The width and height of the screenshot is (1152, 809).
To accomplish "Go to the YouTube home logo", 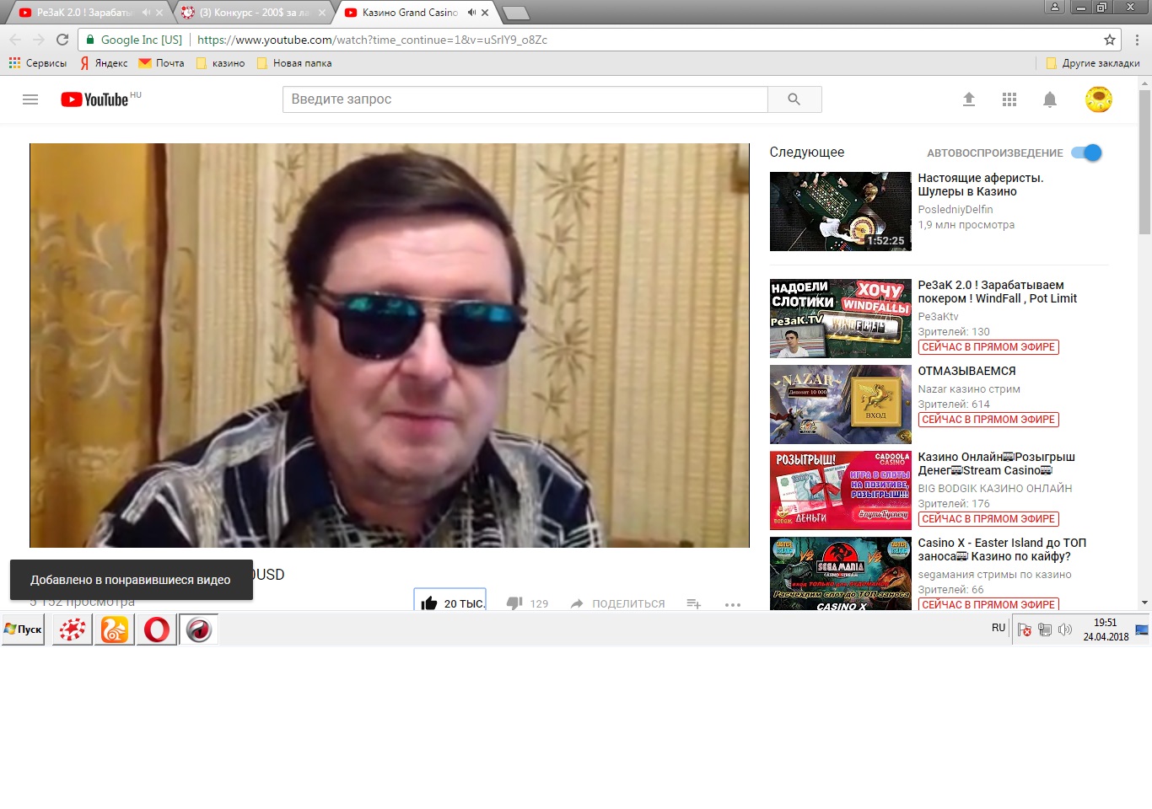I will click(x=94, y=99).
